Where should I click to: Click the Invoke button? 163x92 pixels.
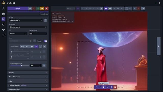(x=18, y=8)
